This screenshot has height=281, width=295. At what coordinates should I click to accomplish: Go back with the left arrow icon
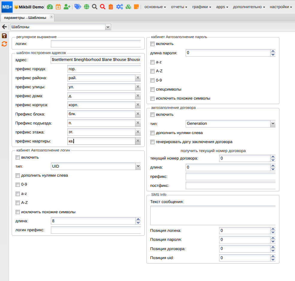4,27
